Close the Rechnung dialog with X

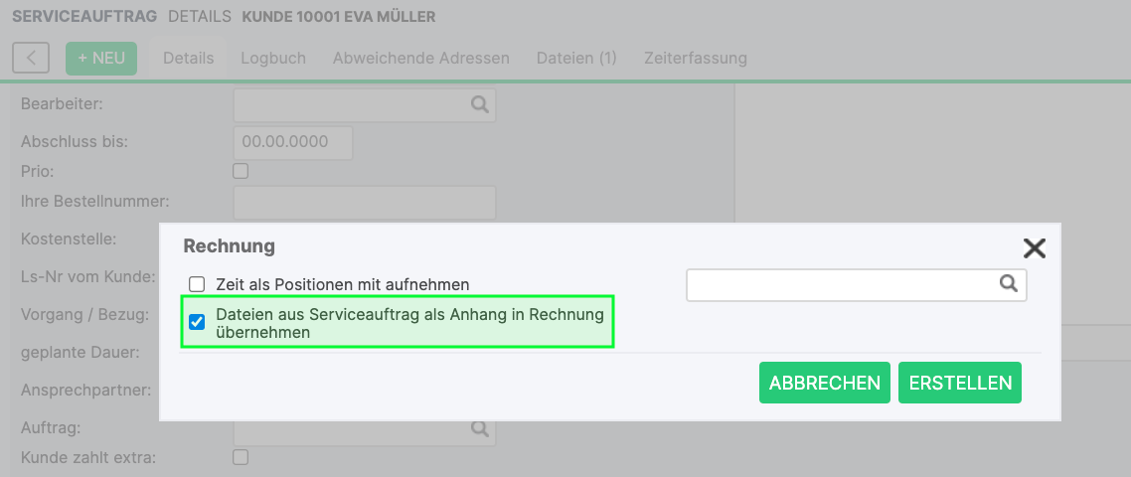point(1035,248)
